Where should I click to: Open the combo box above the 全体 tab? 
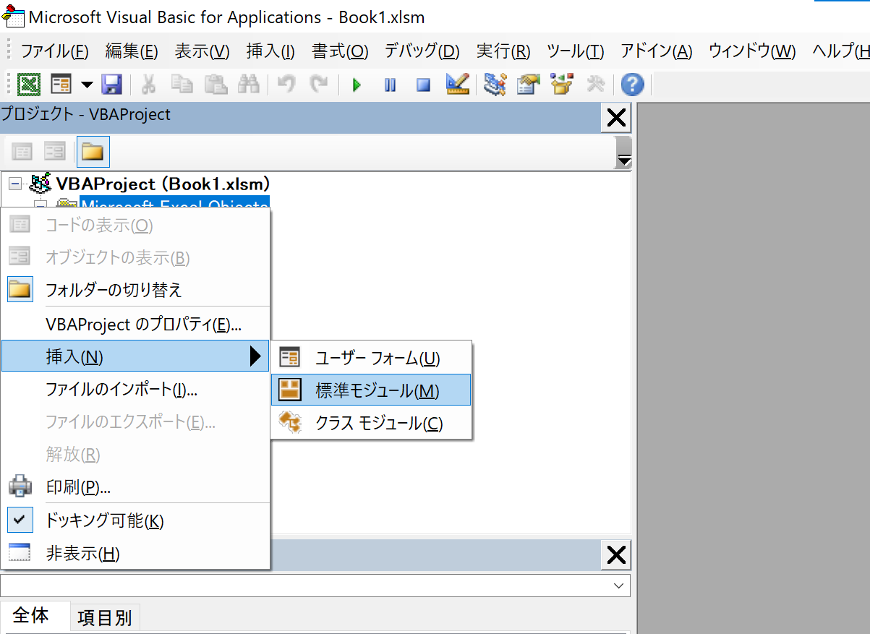[x=619, y=586]
